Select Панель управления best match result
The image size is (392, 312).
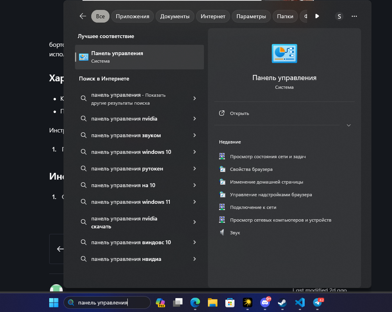click(139, 57)
